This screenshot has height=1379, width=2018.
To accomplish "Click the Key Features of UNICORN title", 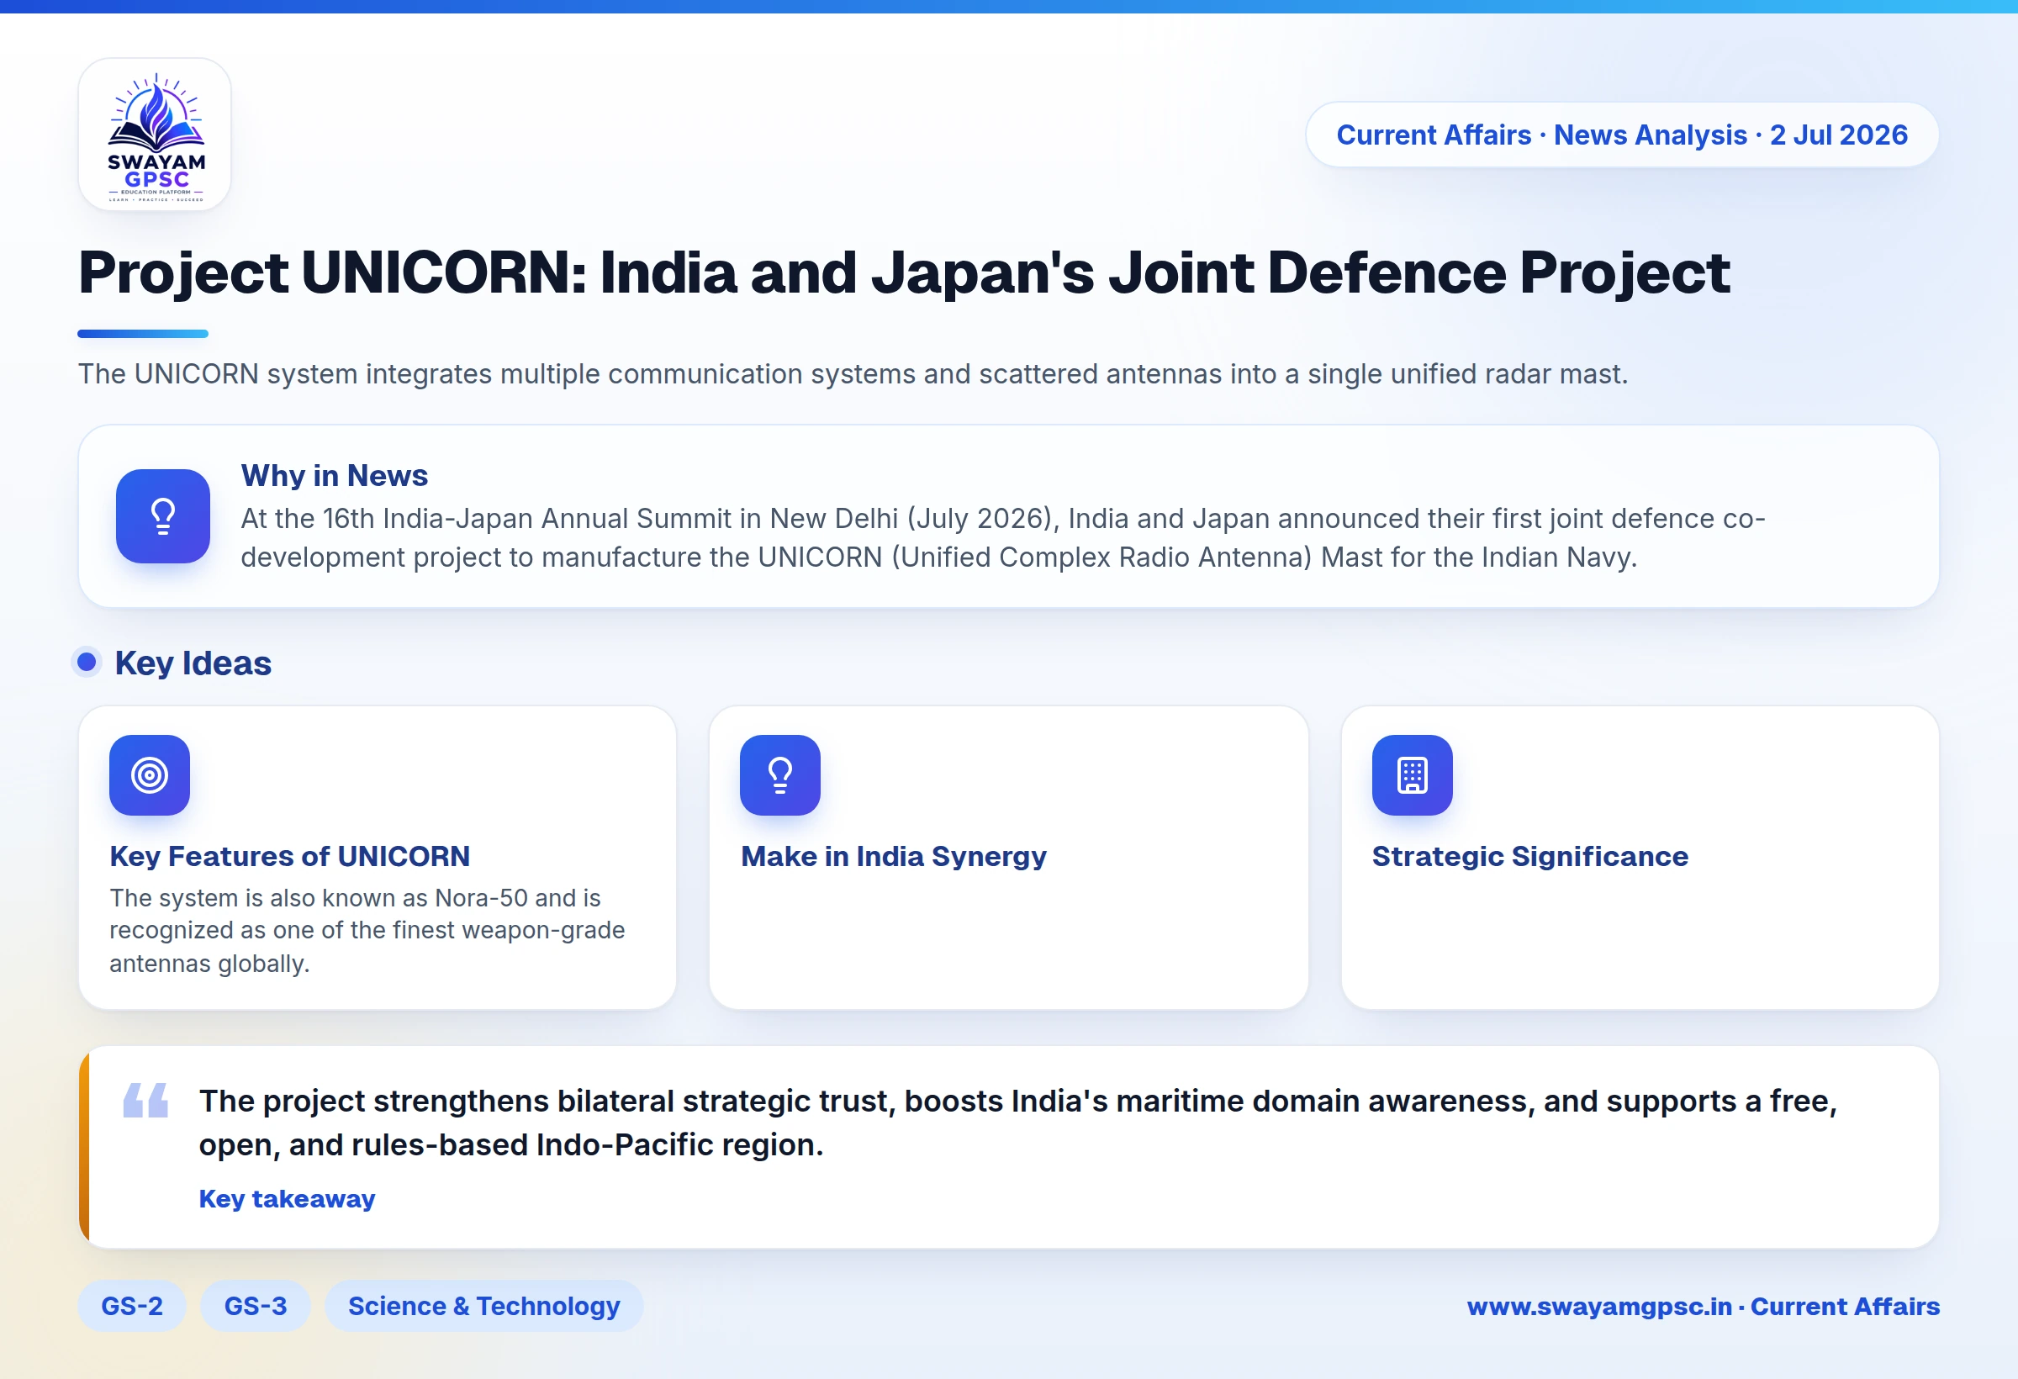I will tap(290, 856).
